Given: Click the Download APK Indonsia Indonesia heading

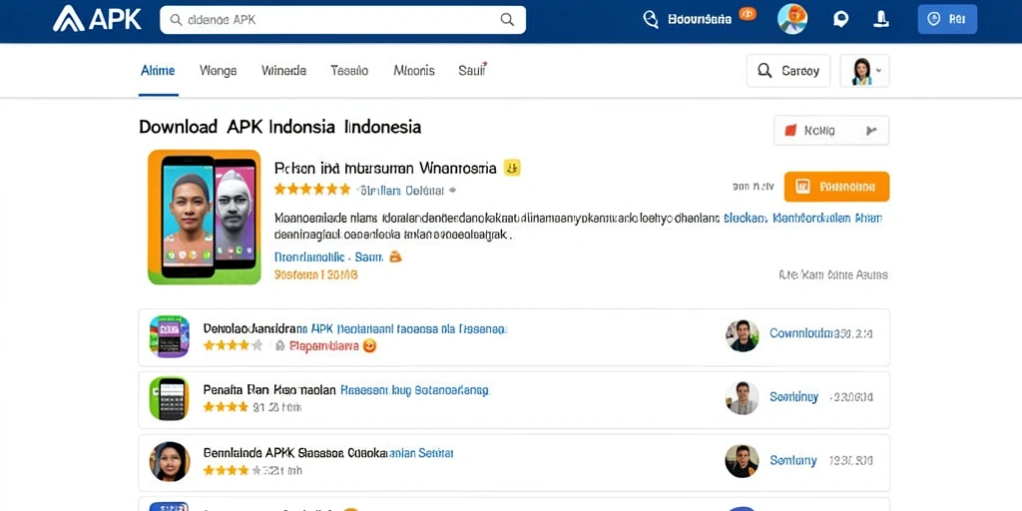Looking at the screenshot, I should coord(280,127).
